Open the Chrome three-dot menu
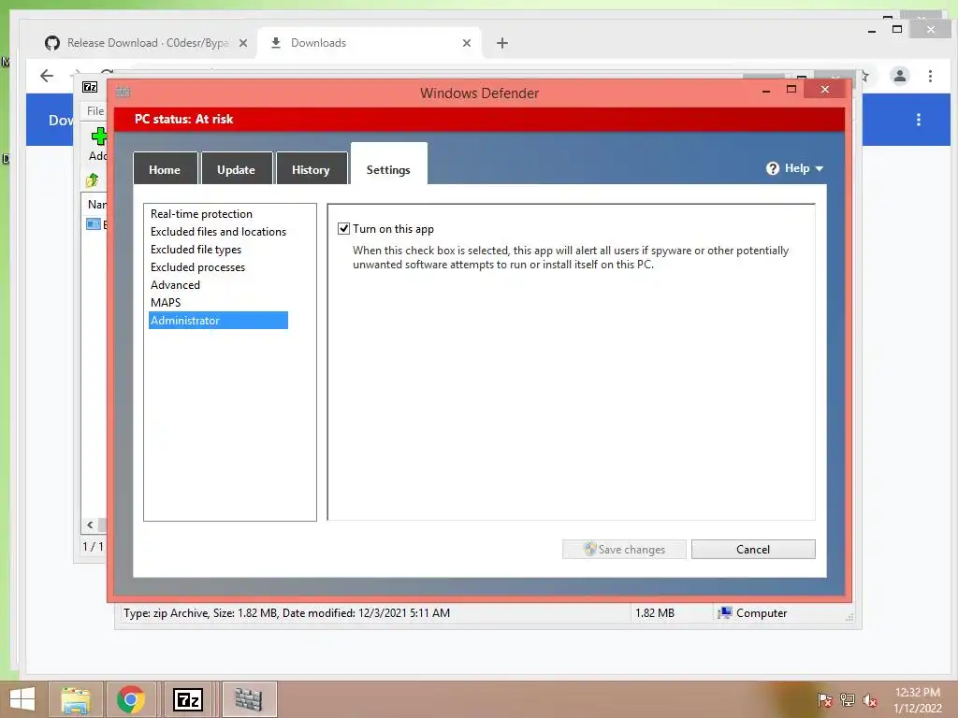This screenshot has height=718, width=958. point(930,76)
